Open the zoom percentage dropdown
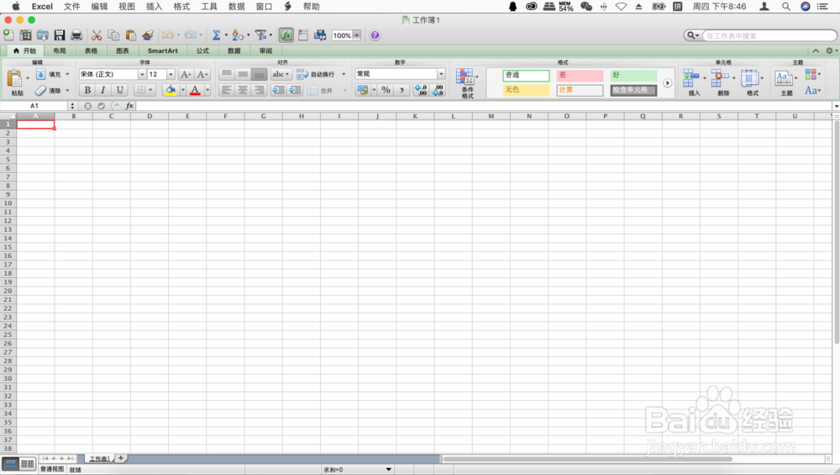This screenshot has width=840, height=475. [x=356, y=35]
